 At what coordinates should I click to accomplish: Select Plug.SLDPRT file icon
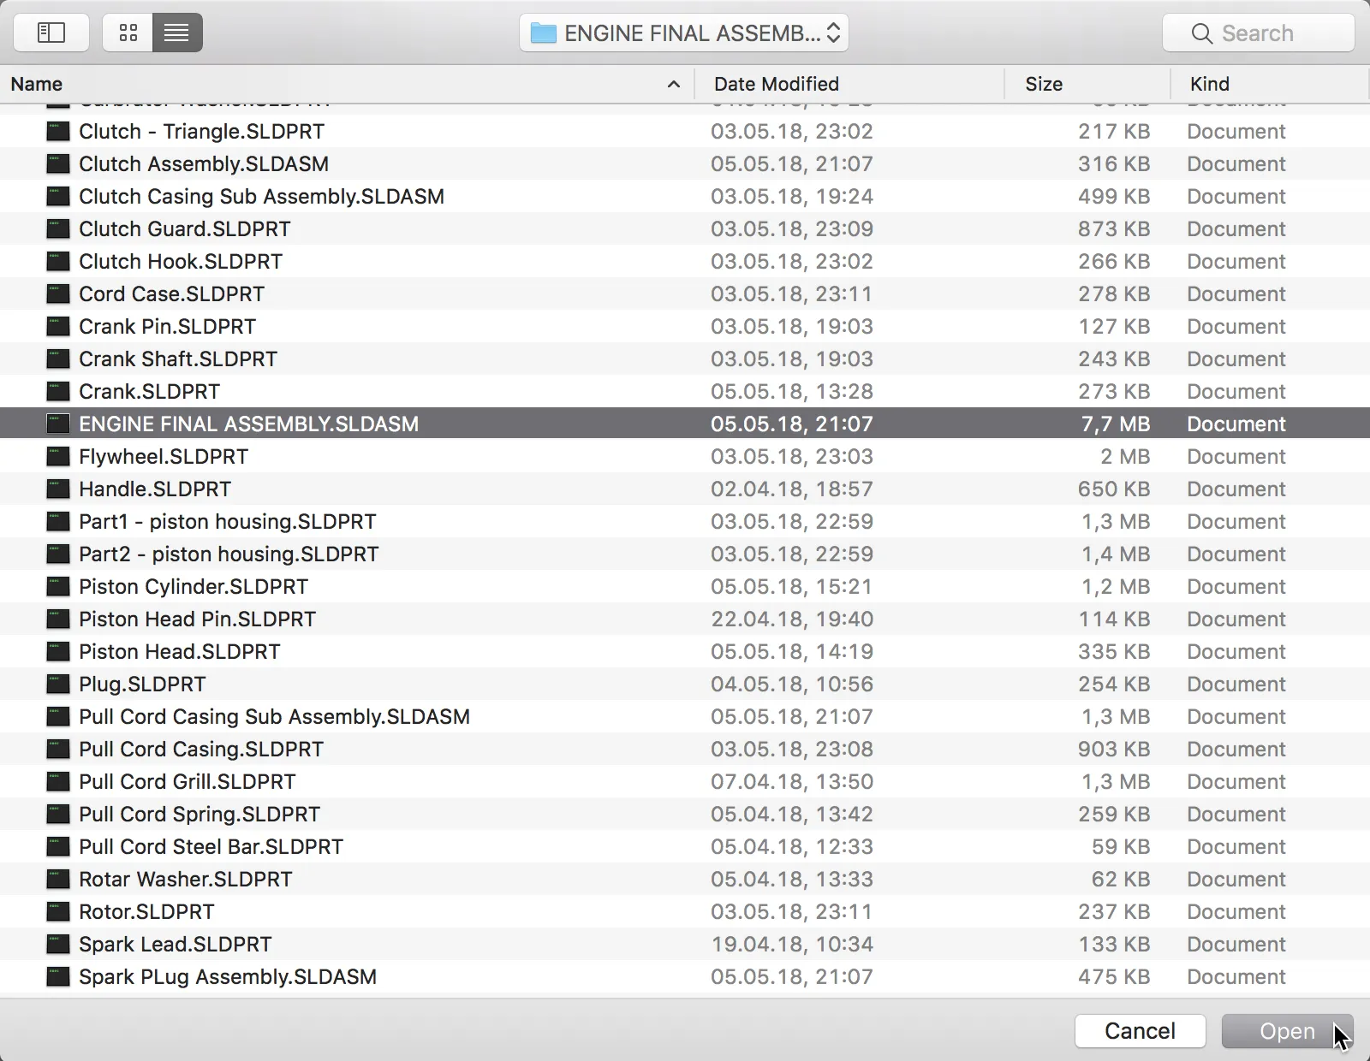57,684
